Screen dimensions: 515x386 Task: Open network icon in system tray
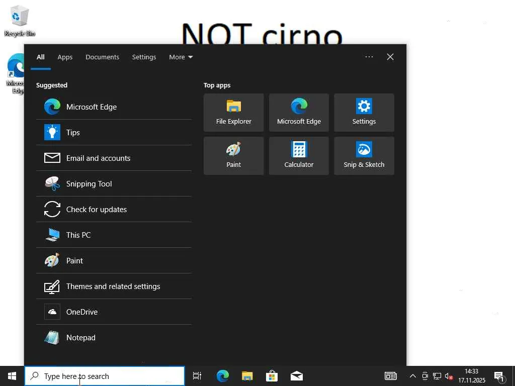tap(437, 376)
